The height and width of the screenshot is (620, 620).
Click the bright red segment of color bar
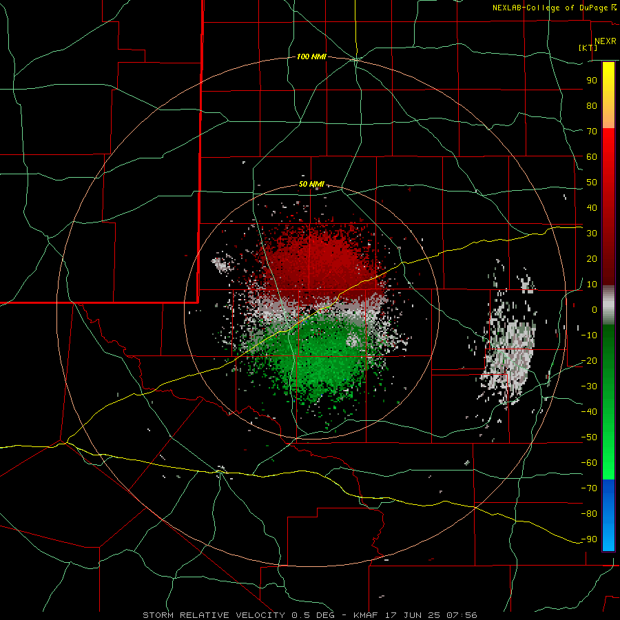click(x=608, y=207)
